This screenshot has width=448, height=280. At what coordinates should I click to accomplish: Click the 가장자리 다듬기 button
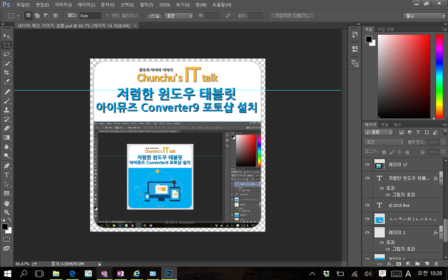[x=292, y=16]
